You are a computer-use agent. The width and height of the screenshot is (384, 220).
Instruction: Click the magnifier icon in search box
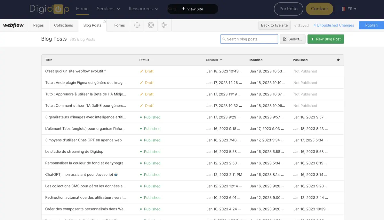click(x=224, y=39)
